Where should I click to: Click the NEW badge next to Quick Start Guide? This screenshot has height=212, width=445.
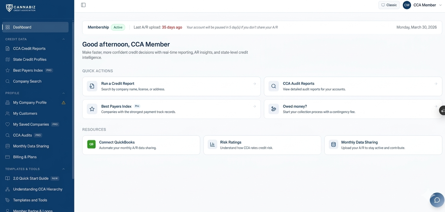pos(55,178)
